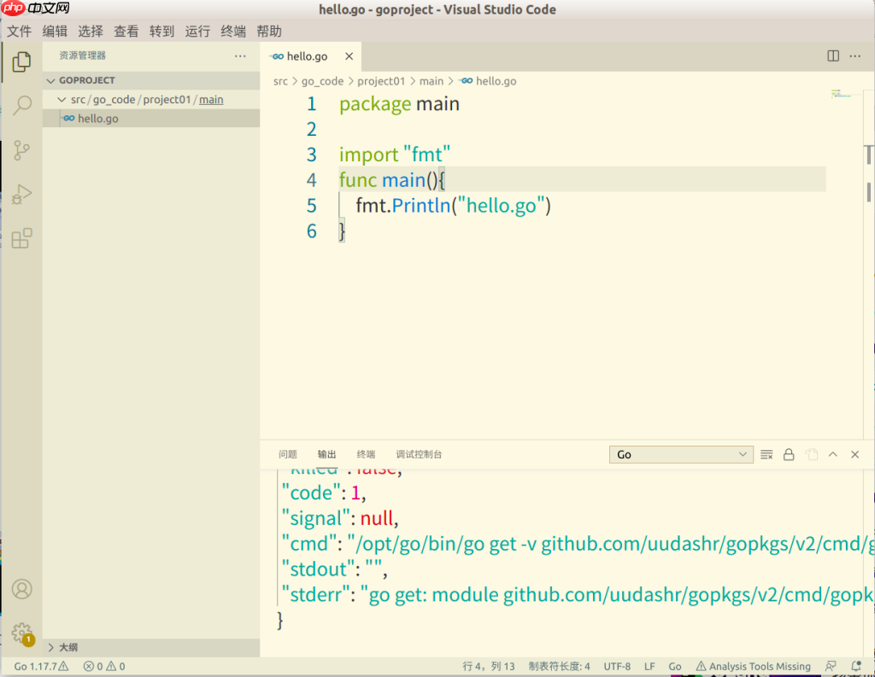875x677 pixels.
Task: Split the editor to the right
Action: [833, 56]
